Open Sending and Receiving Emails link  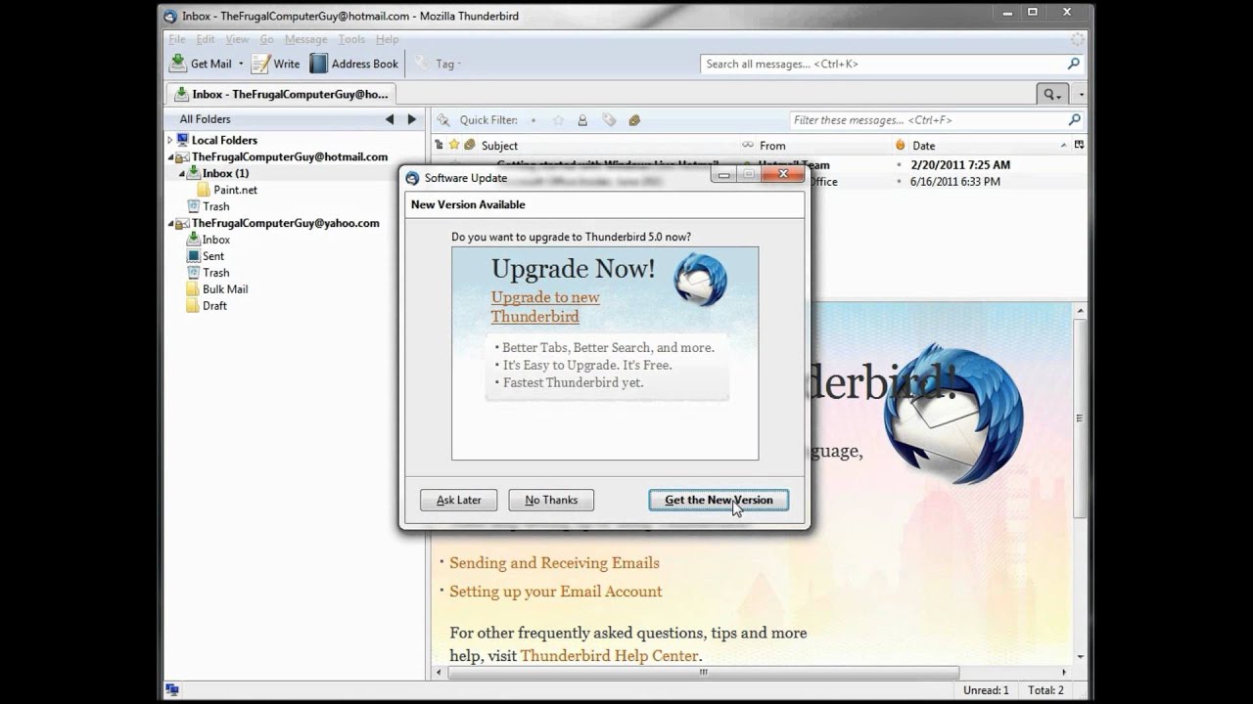[554, 563]
